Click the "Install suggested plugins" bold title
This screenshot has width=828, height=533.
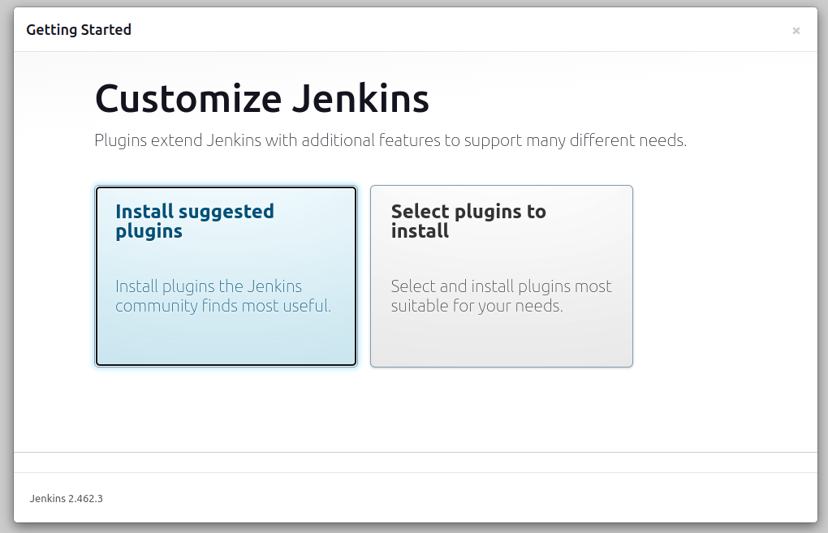(195, 221)
